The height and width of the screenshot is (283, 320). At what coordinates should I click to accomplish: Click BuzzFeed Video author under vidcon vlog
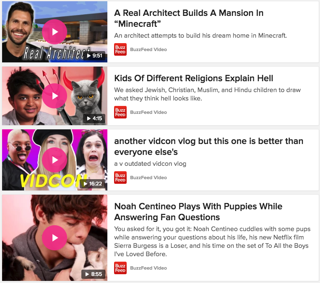[x=148, y=178]
